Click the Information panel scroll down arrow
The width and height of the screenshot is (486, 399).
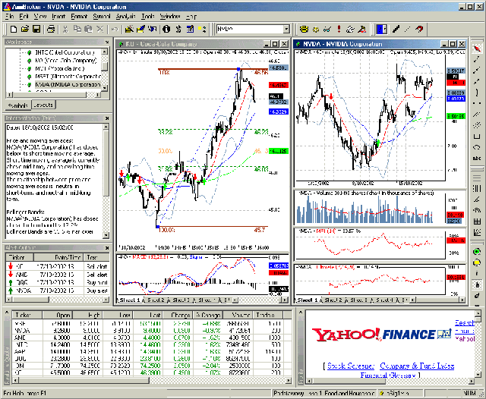coord(106,235)
